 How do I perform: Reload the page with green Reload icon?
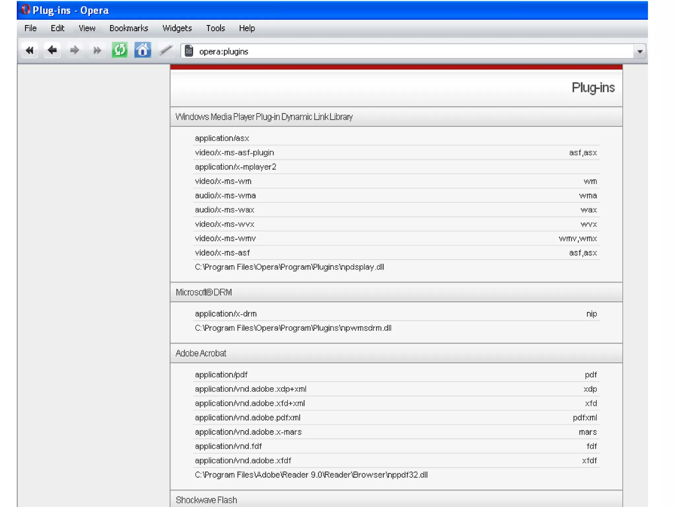click(x=119, y=51)
